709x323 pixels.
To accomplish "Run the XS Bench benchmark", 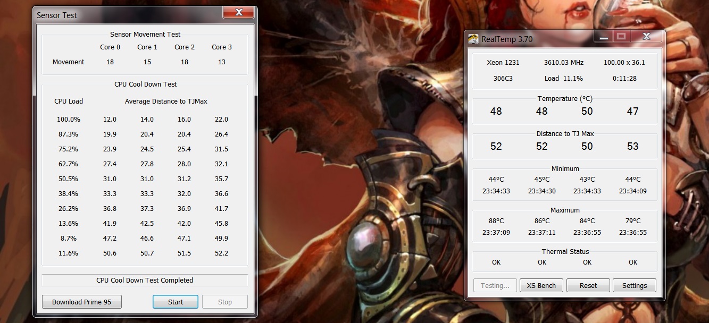I will tap(541, 285).
